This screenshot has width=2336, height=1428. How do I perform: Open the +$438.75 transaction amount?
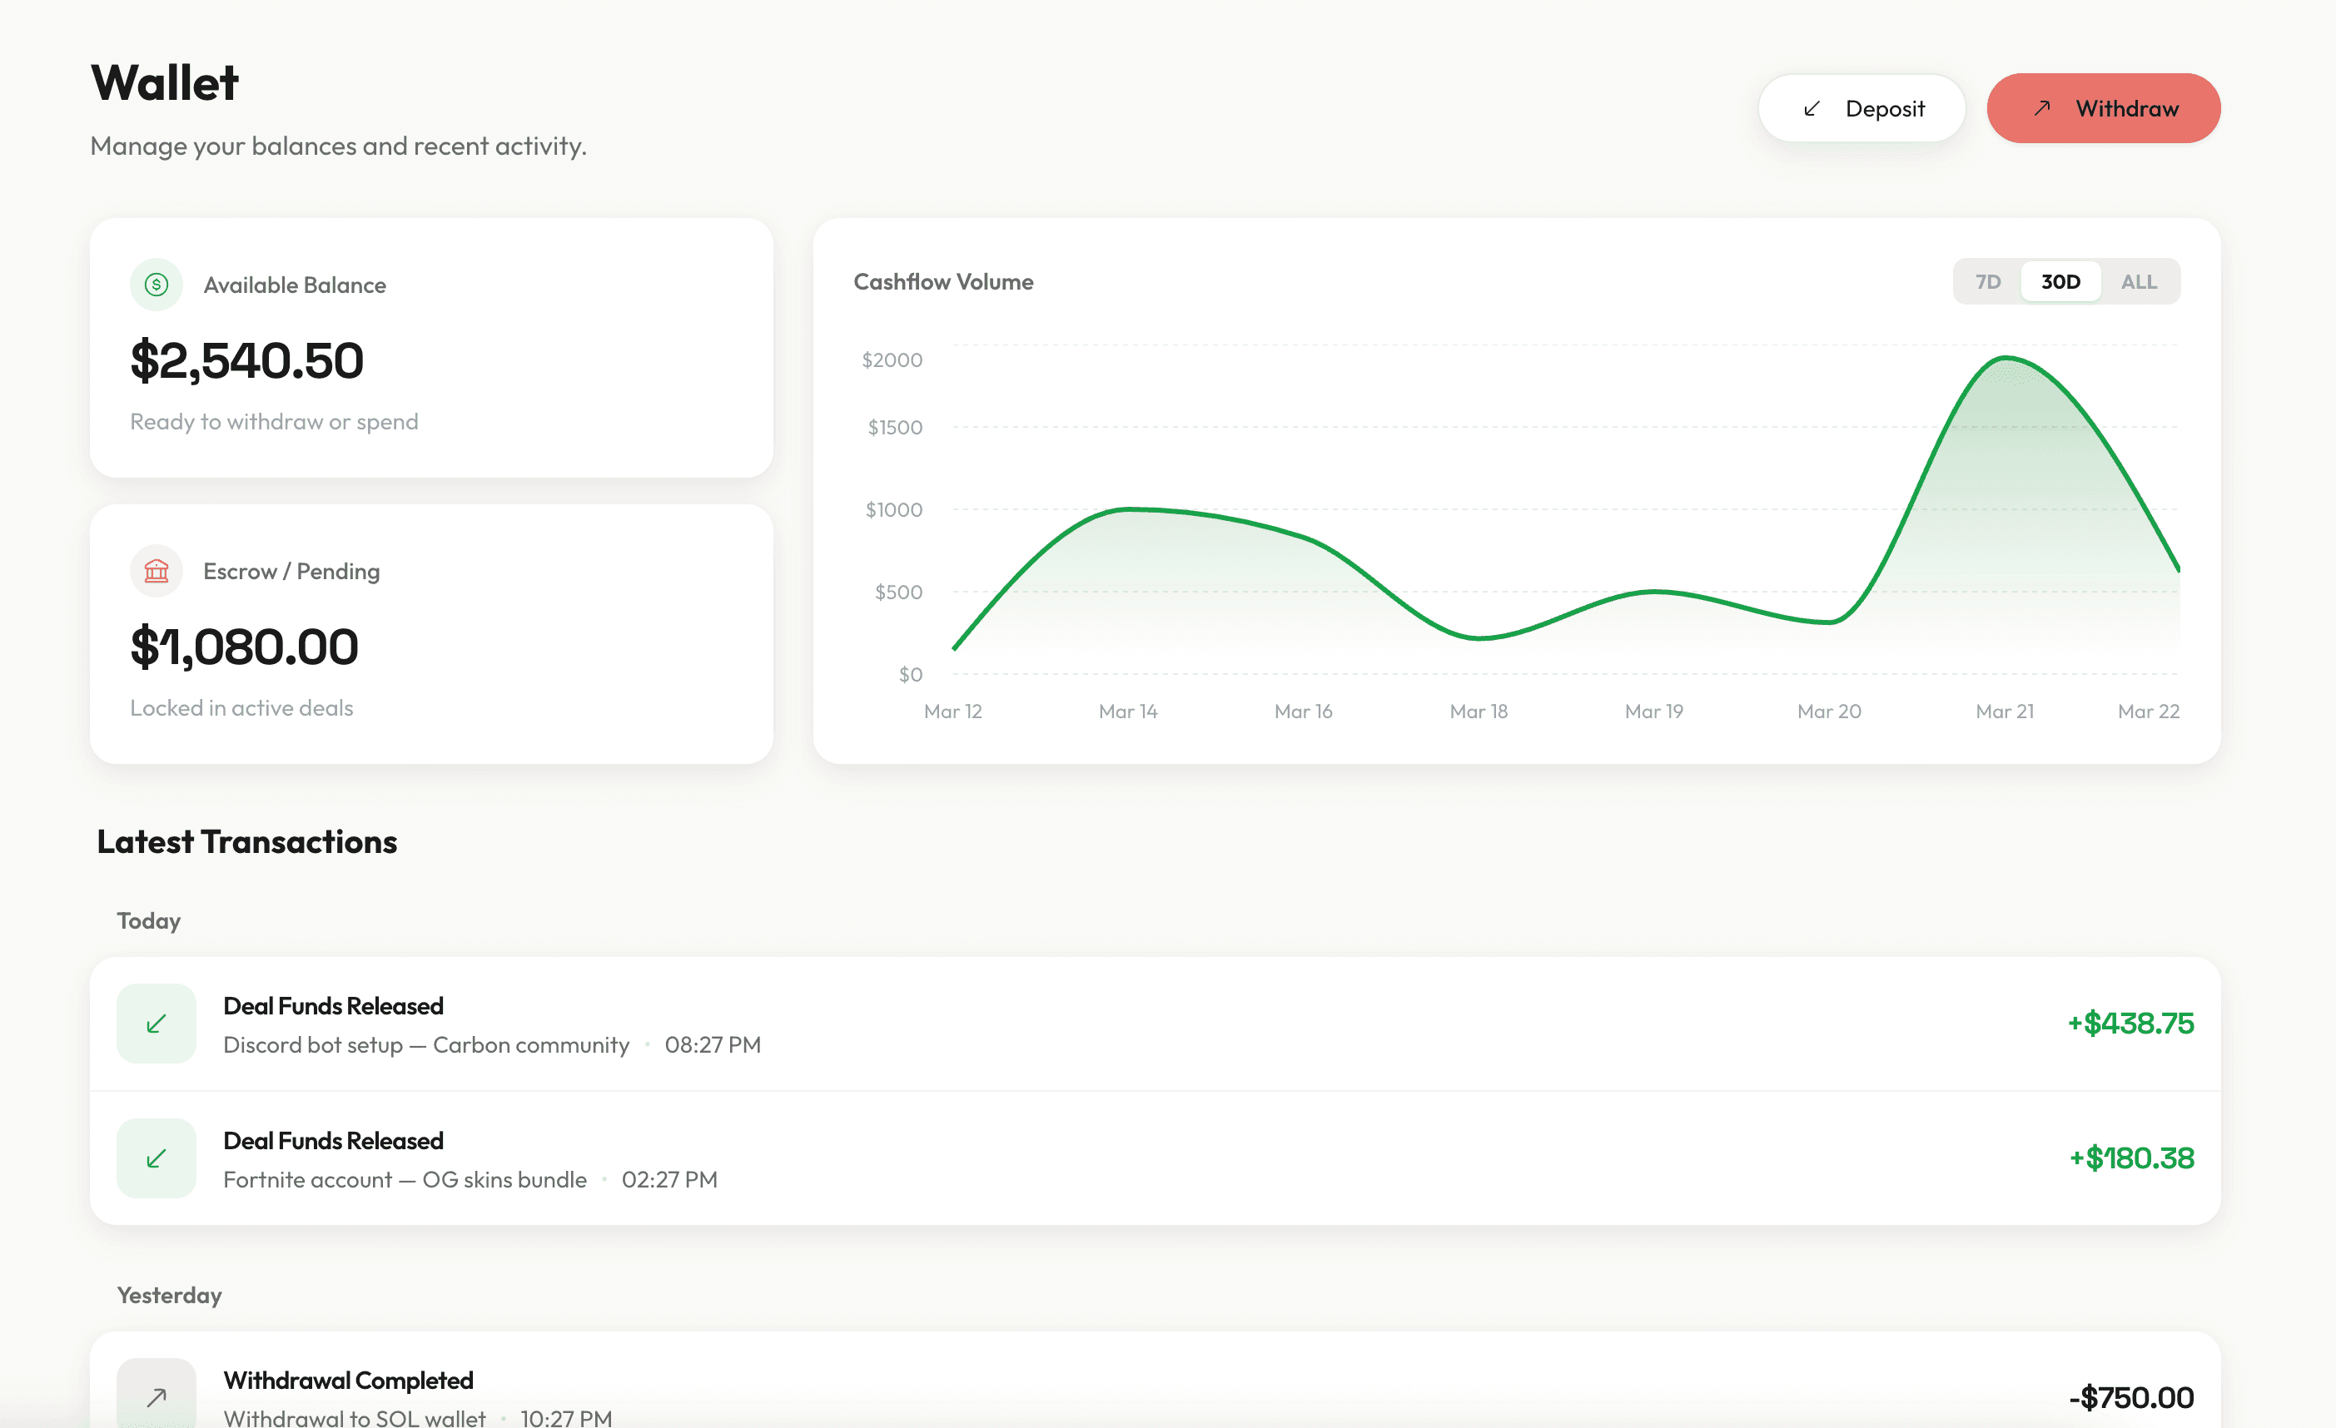tap(2130, 1024)
